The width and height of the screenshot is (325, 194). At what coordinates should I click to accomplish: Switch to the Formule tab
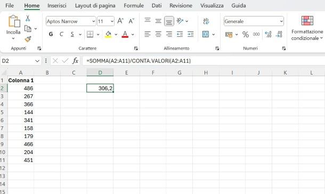point(134,5)
